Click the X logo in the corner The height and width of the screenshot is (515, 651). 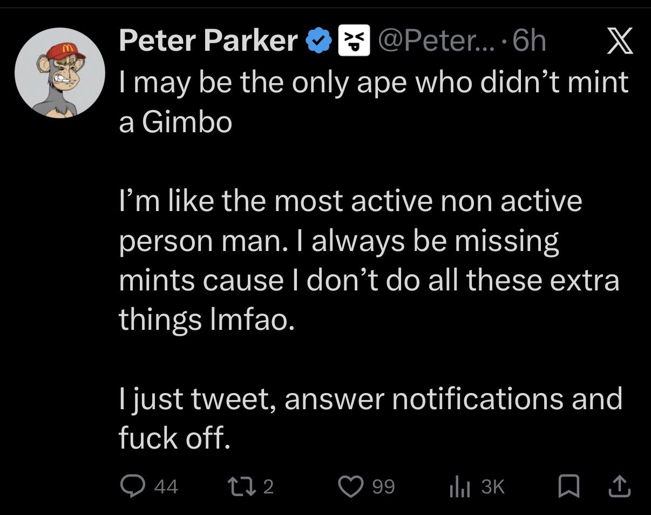[x=619, y=43]
